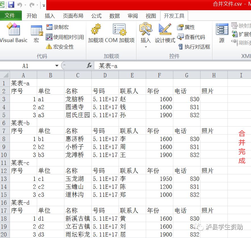This screenshot has height=238, width=251.
Task: Select row 11 header
Action: pyautogui.click(x=5, y=163)
